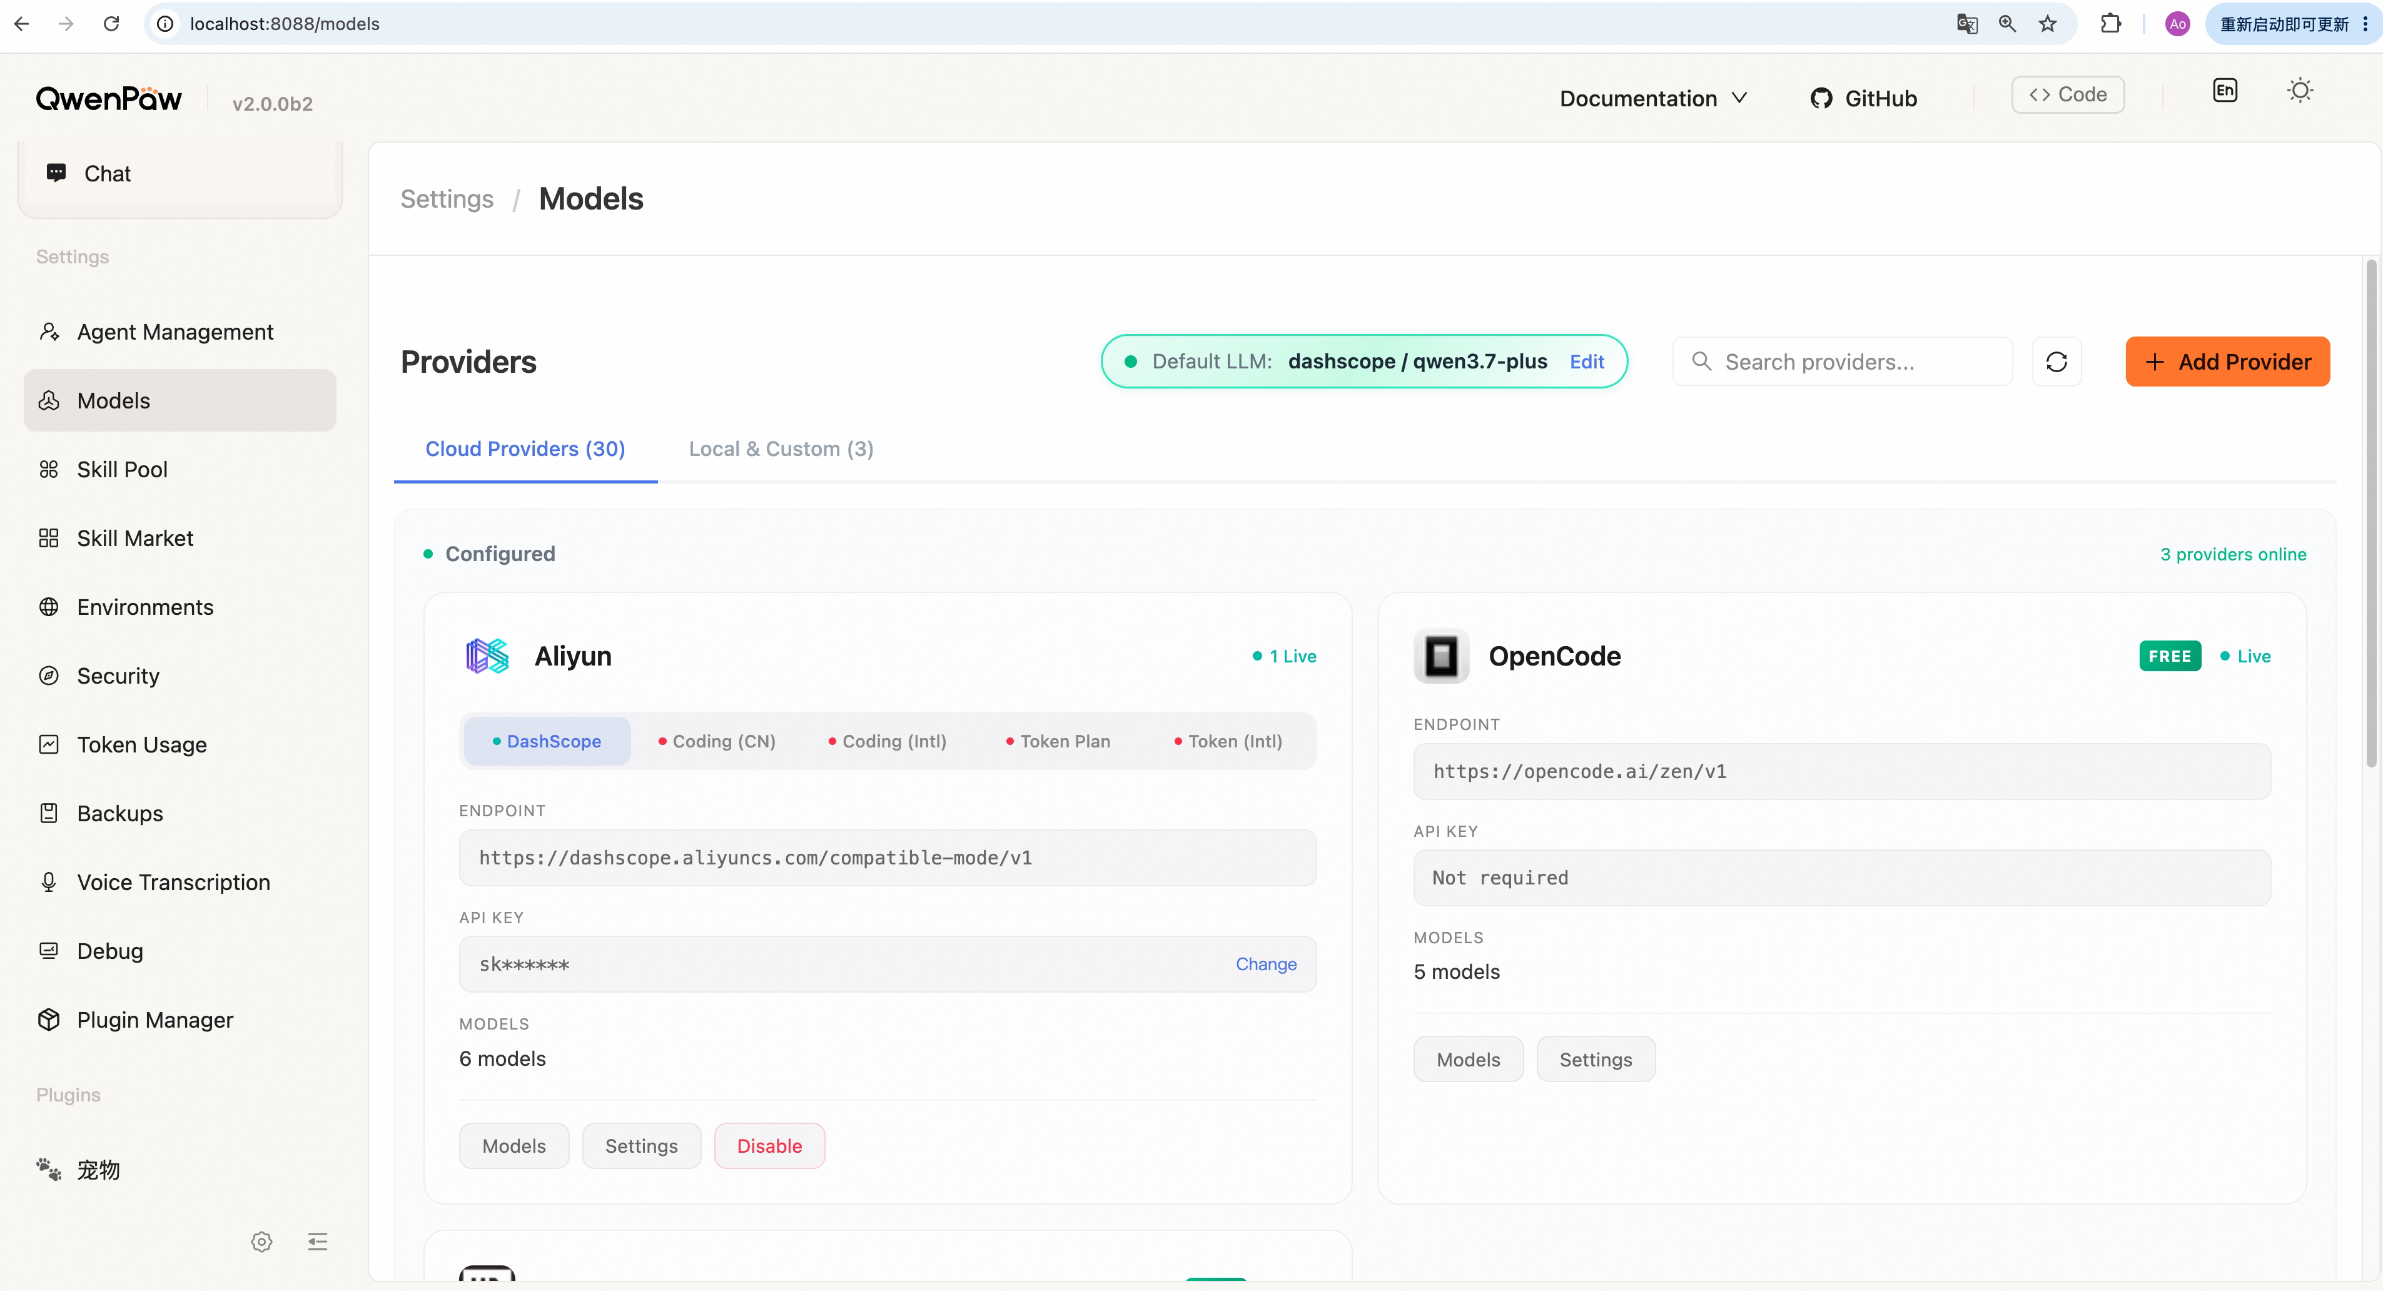The width and height of the screenshot is (2383, 1291).
Task: Open sidebar settings gear icon
Action: [x=262, y=1241]
